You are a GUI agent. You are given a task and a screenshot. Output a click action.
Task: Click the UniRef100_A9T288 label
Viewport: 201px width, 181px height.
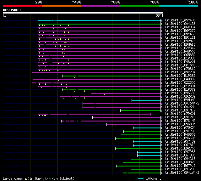(x=180, y=169)
